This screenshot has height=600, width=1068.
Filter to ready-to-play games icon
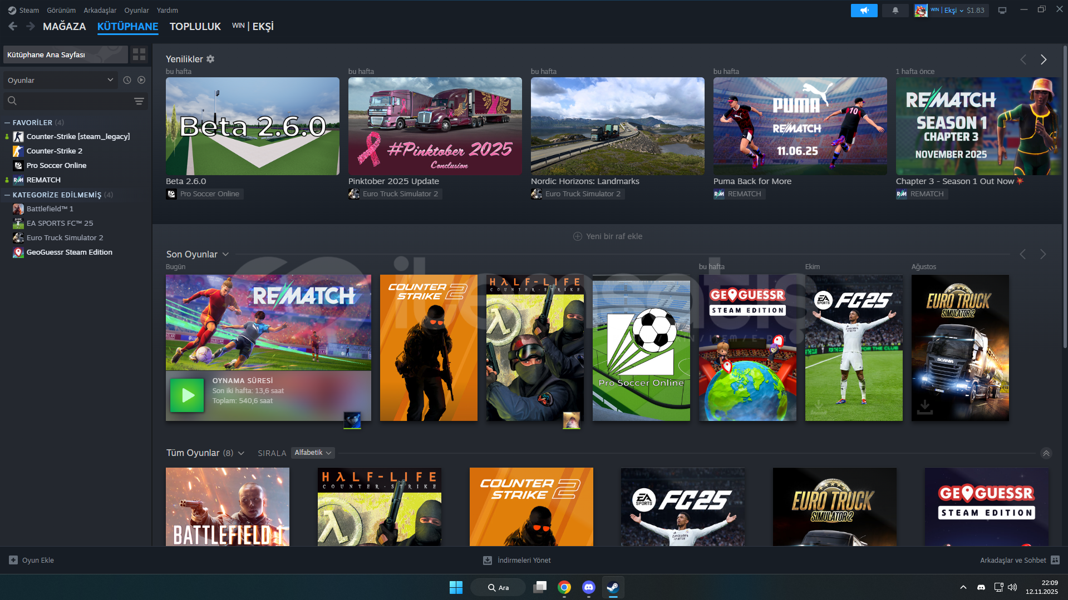click(141, 80)
